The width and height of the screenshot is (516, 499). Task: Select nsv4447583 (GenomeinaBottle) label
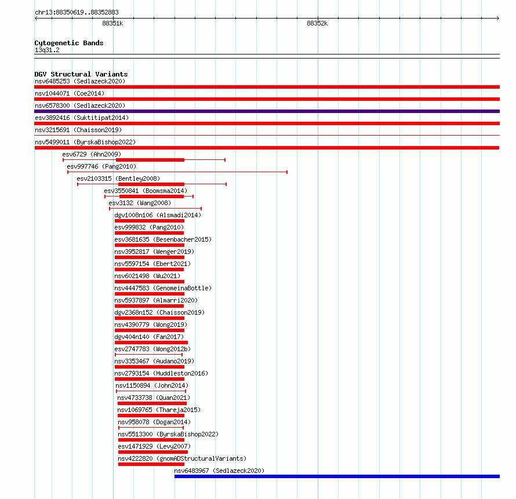163,288
